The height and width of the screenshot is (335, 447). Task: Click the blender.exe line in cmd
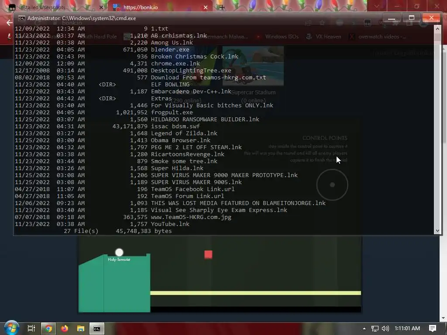pyautogui.click(x=170, y=50)
